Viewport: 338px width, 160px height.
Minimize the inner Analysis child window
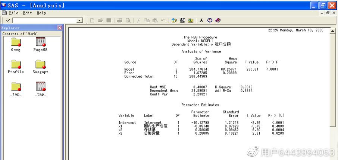click(x=322, y=13)
